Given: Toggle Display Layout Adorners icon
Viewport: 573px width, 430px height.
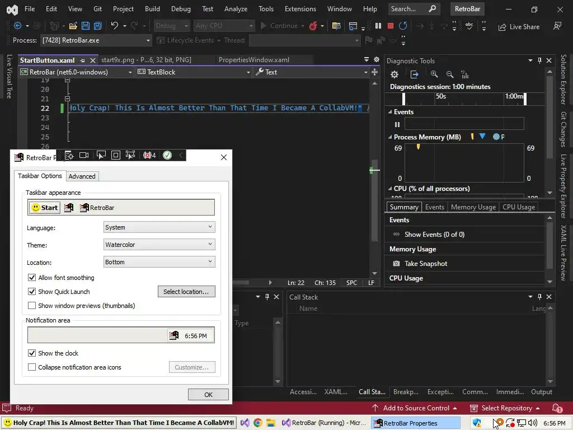Looking at the screenshot, I should pyautogui.click(x=115, y=155).
